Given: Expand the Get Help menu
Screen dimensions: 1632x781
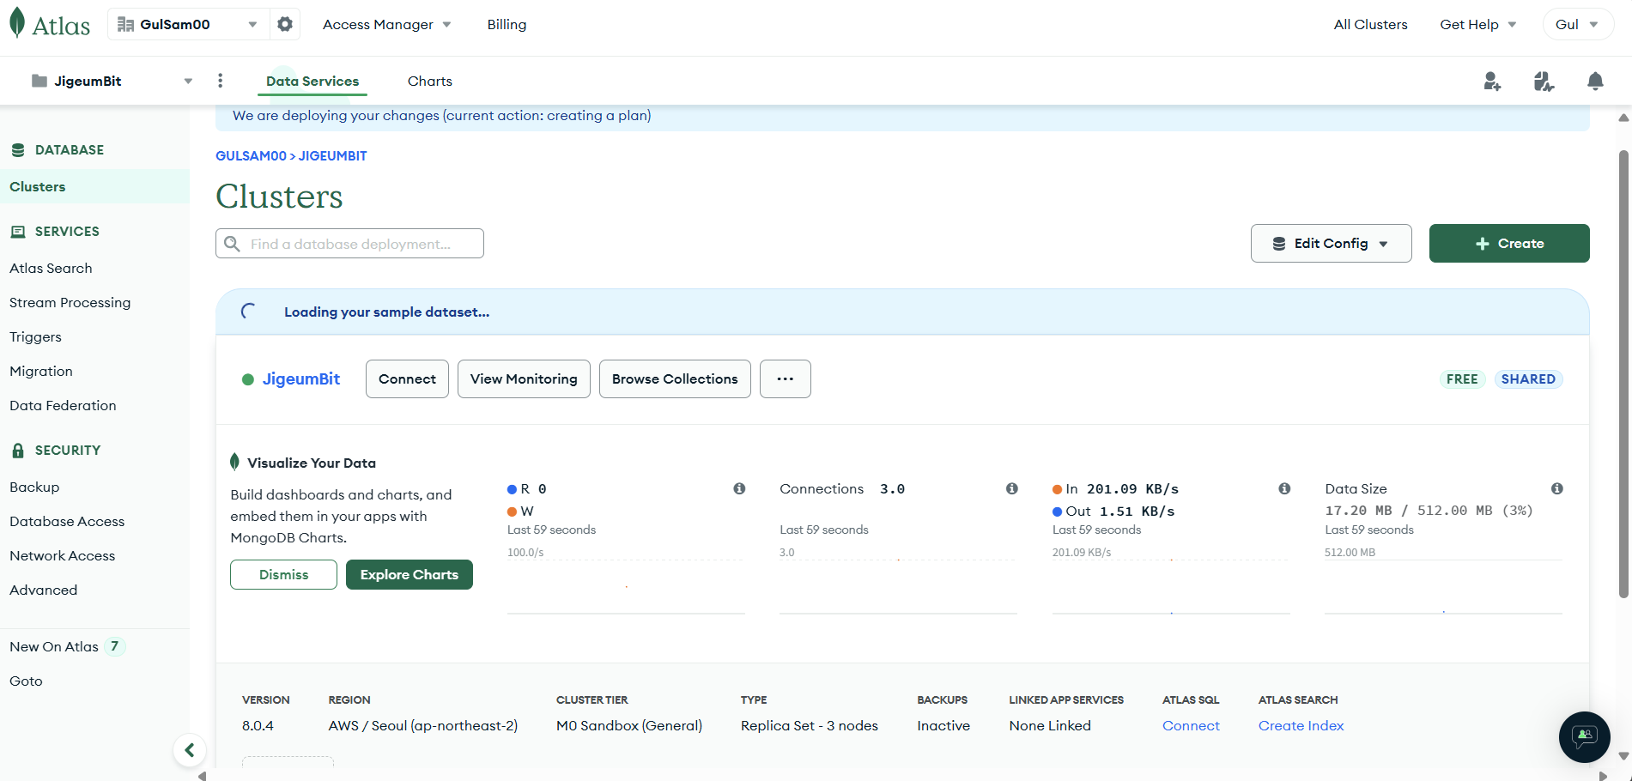Looking at the screenshot, I should pyautogui.click(x=1478, y=24).
